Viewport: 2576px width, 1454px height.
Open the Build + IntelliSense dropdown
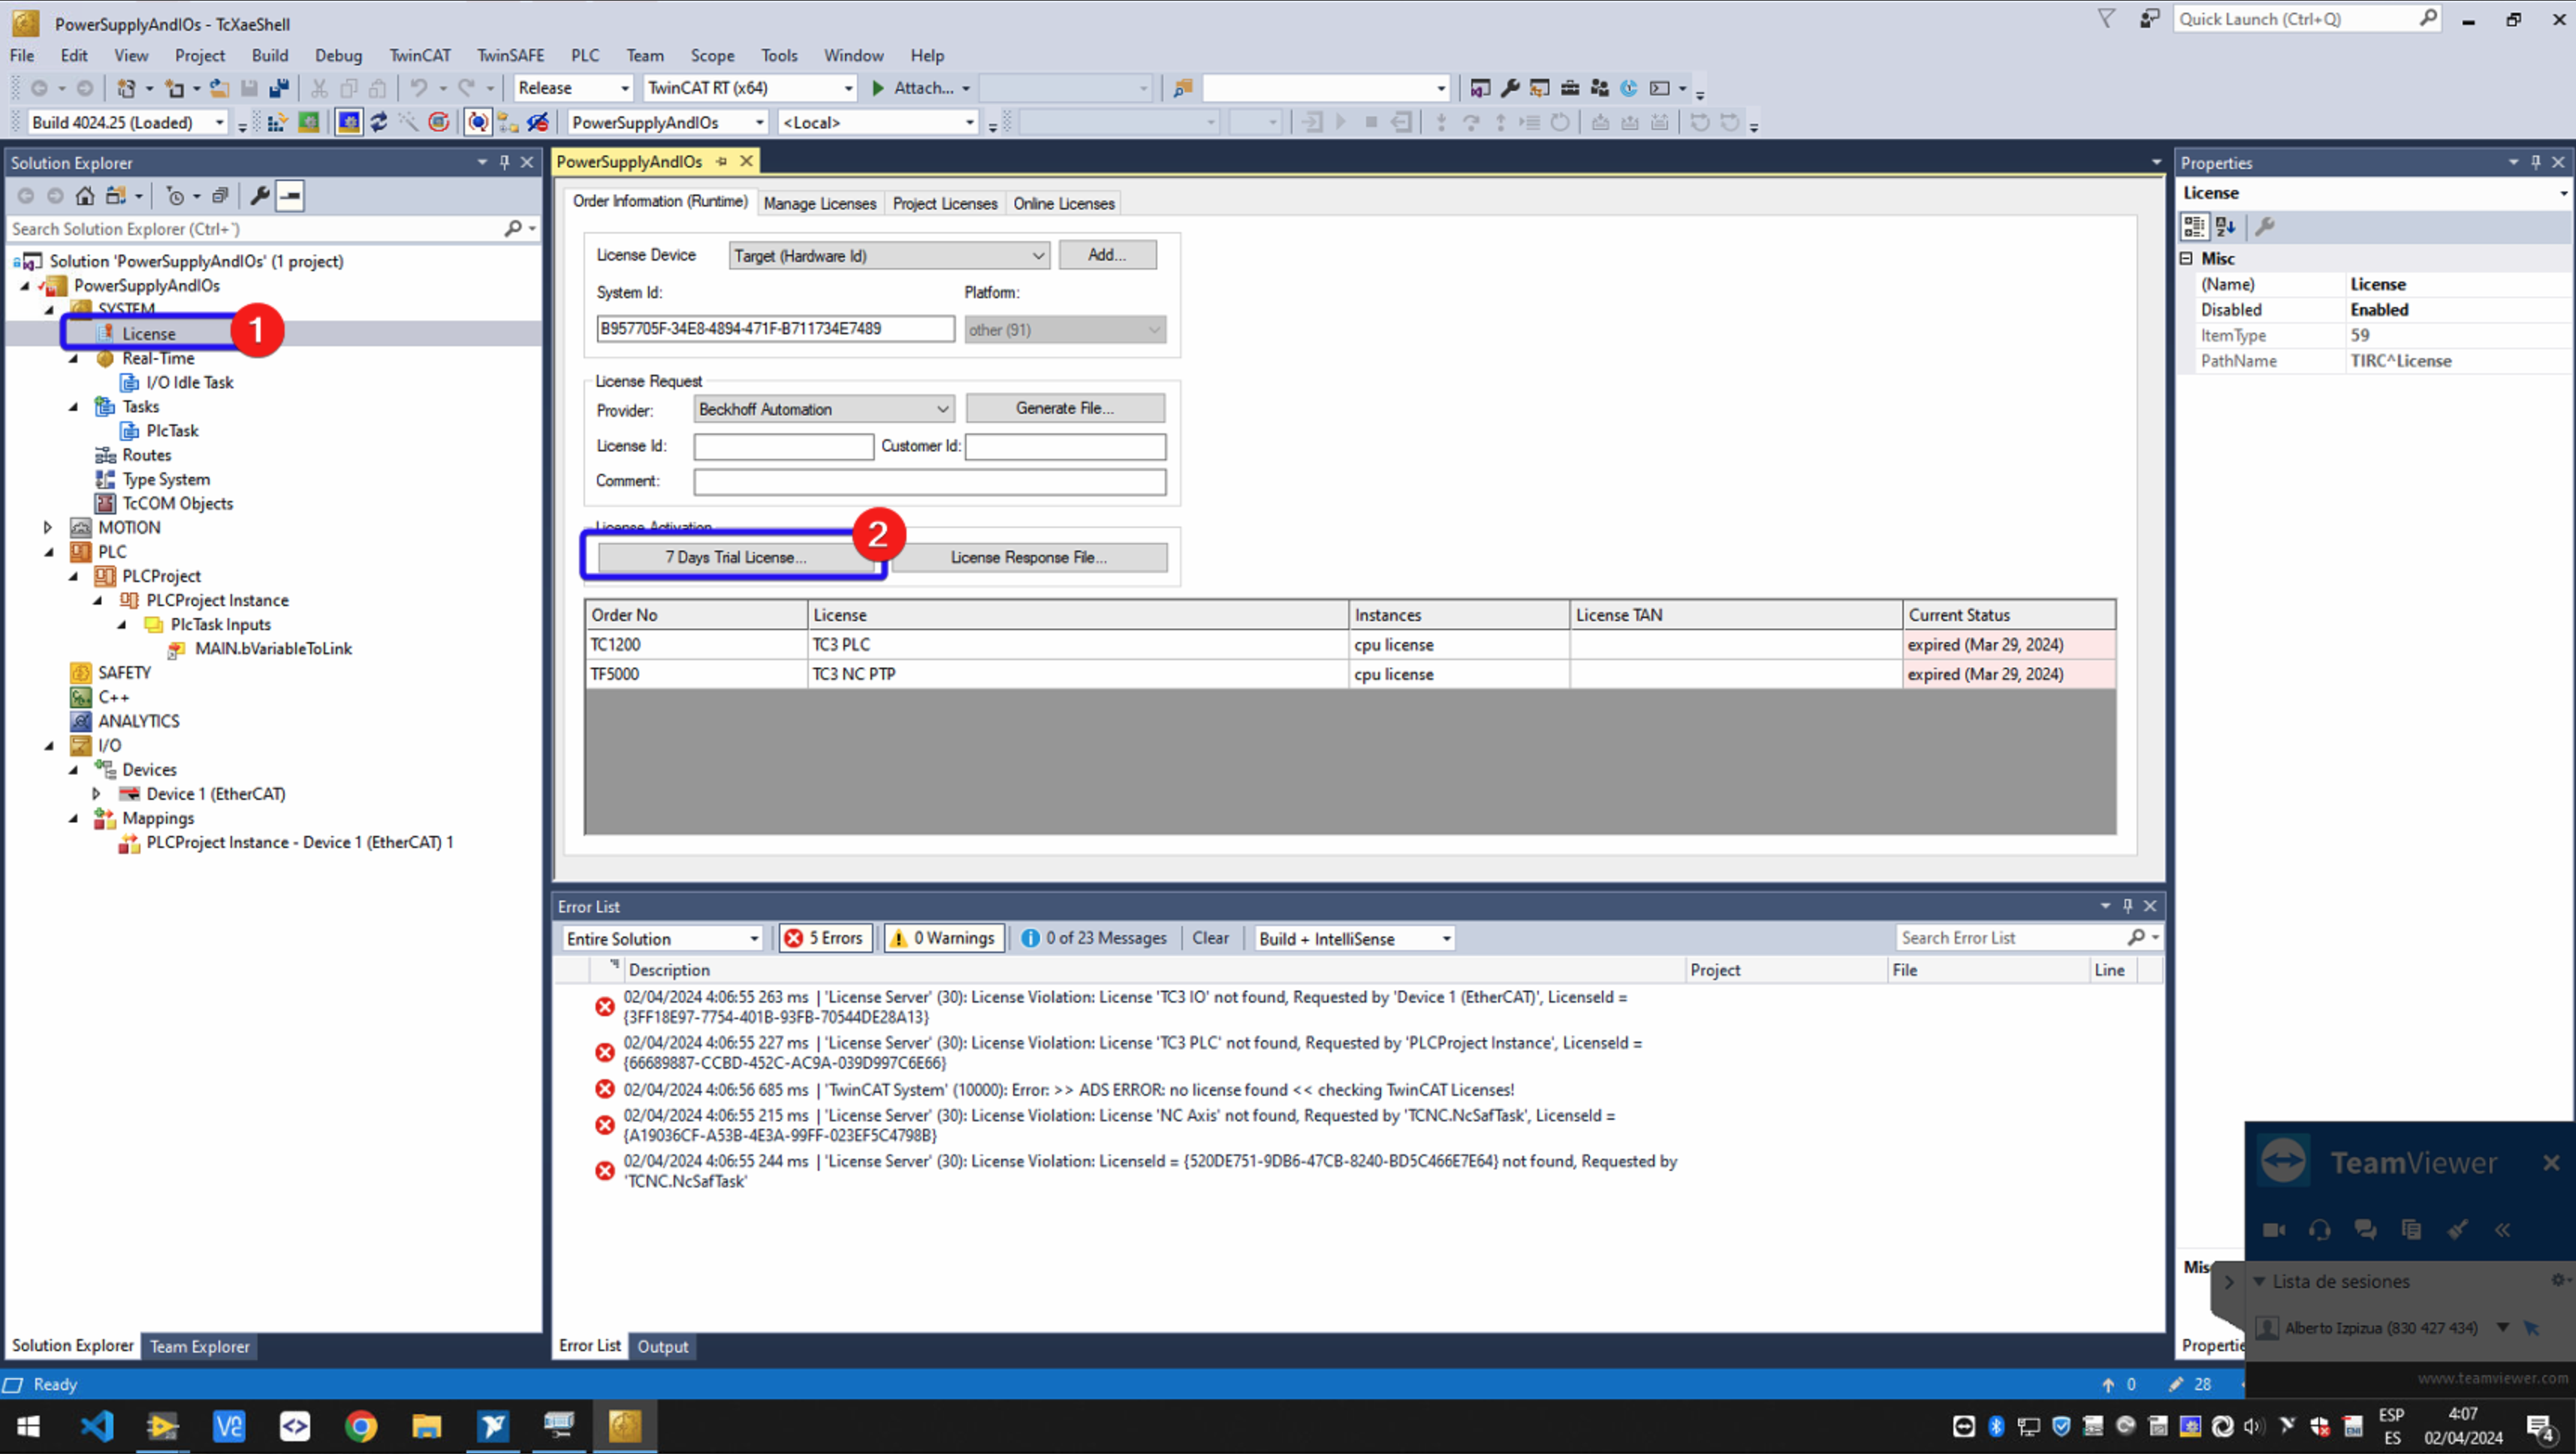coord(1354,938)
